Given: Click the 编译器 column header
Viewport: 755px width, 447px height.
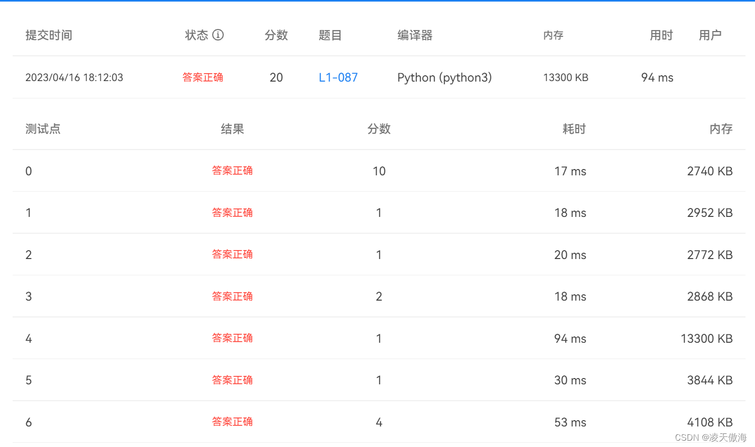Looking at the screenshot, I should (x=414, y=35).
